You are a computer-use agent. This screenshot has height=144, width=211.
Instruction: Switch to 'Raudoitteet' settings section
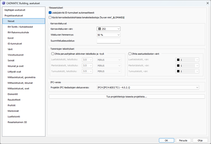click(14, 100)
